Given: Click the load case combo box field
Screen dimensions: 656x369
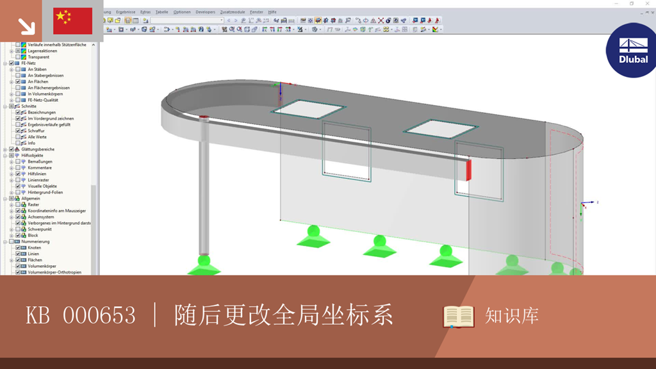Looking at the screenshot, I should [x=187, y=20].
